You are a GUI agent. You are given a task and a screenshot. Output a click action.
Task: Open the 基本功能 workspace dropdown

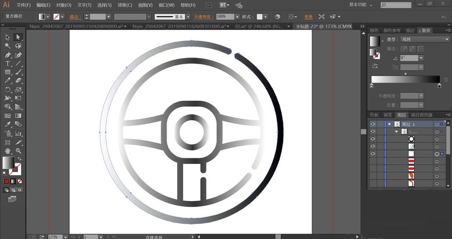pos(361,5)
